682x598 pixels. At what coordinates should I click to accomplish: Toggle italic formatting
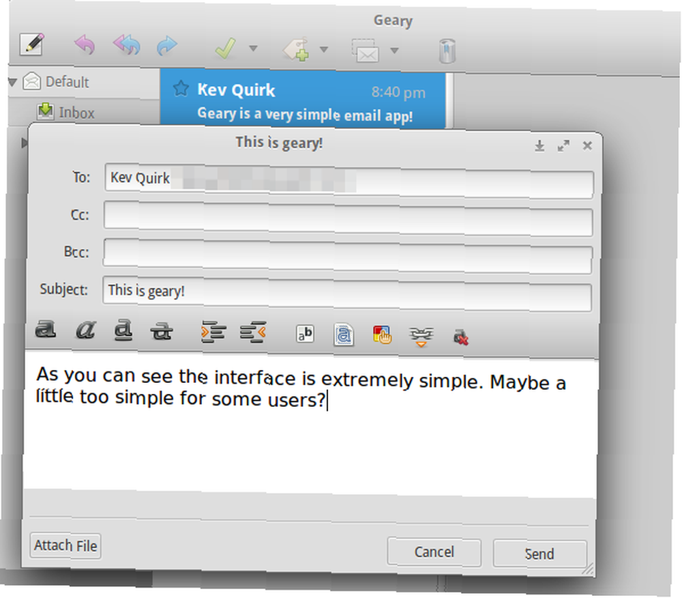(85, 330)
